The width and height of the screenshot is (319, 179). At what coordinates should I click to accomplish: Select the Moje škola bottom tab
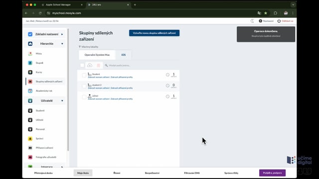tap(83, 173)
